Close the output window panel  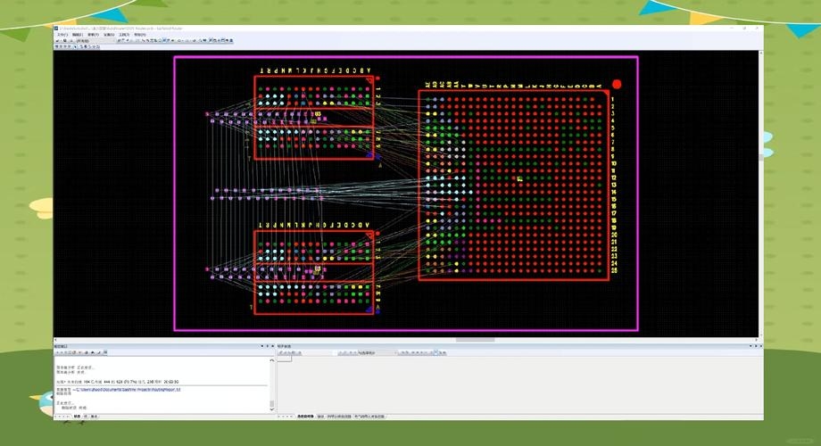coord(272,345)
